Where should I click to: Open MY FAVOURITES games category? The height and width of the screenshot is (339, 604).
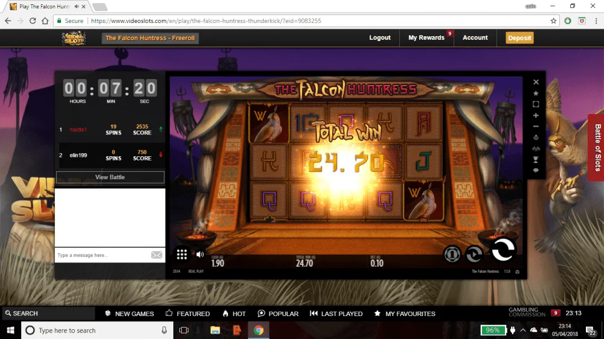(x=405, y=314)
